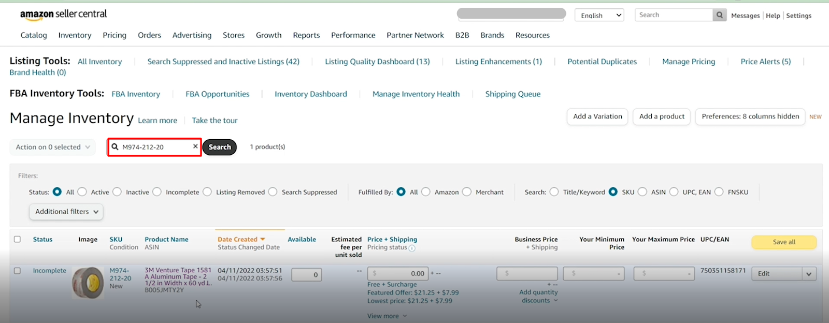This screenshot has width=829, height=323.
Task: Open the Orders menu
Action: [149, 35]
